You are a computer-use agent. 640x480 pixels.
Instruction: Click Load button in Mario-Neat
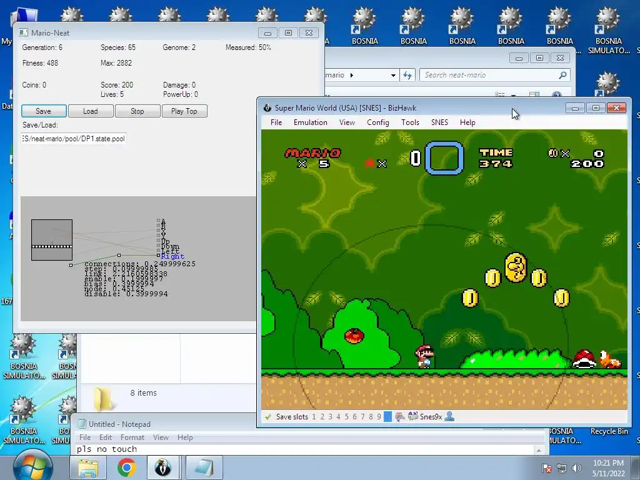click(x=91, y=111)
